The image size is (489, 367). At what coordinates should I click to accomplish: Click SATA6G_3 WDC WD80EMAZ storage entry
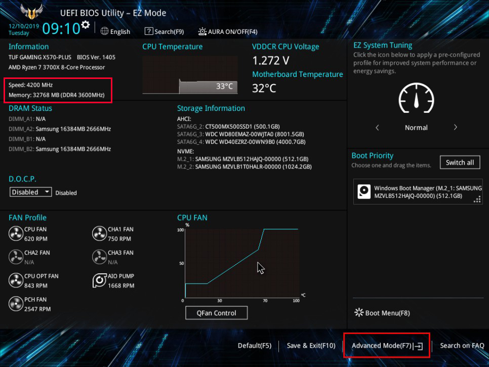(x=240, y=134)
